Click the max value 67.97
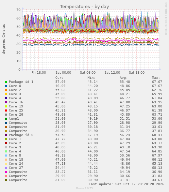169x192 pixels. pyautogui.click(x=157, y=156)
